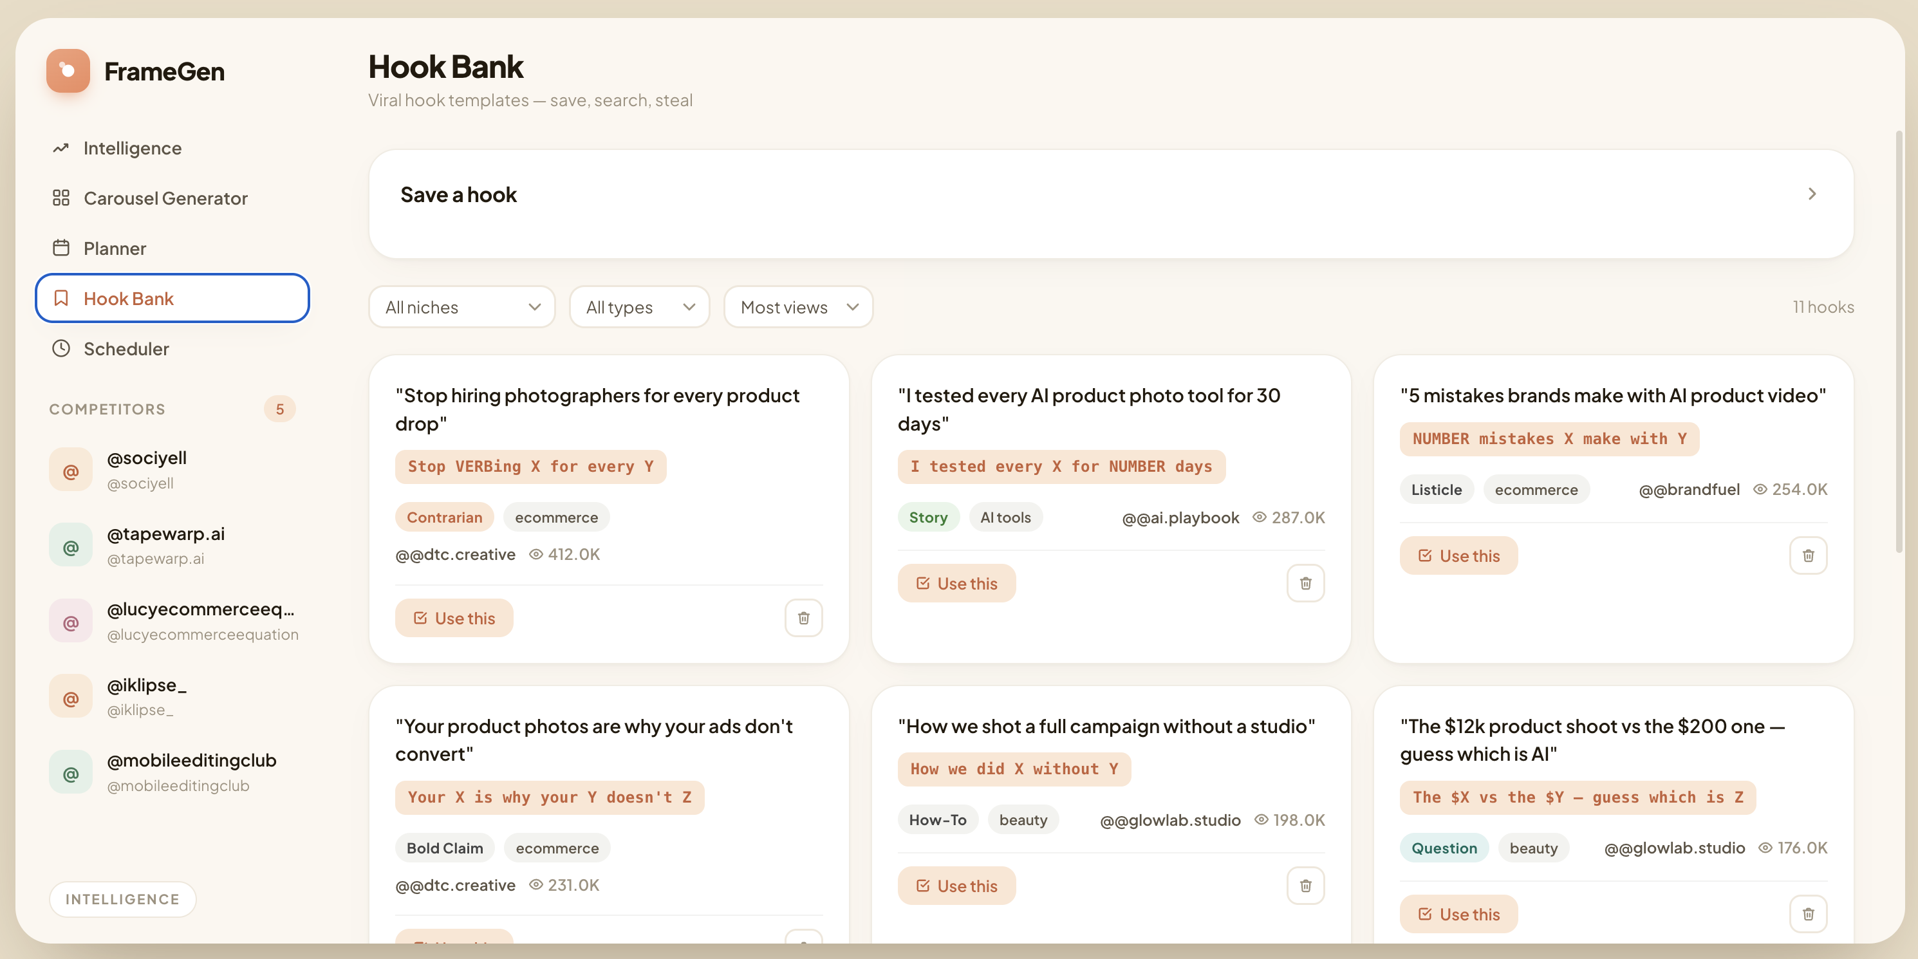Click the Intelligence trend icon in sidebar
This screenshot has width=1918, height=959.
click(x=61, y=148)
